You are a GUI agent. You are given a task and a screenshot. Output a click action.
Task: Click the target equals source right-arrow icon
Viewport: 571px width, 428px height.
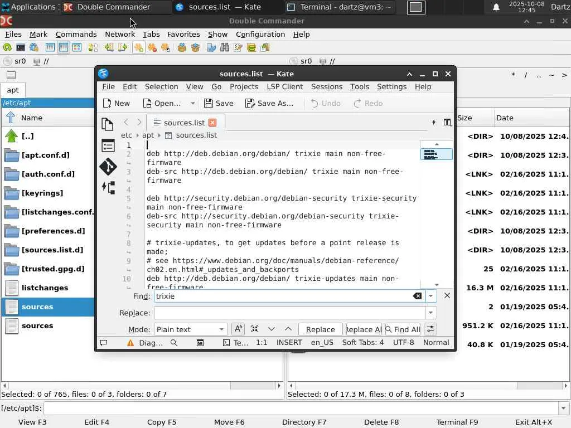[122, 47]
